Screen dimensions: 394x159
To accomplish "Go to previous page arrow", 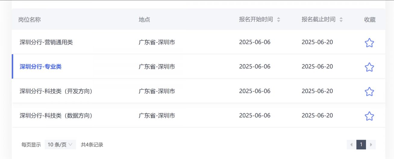I will click(351, 145).
